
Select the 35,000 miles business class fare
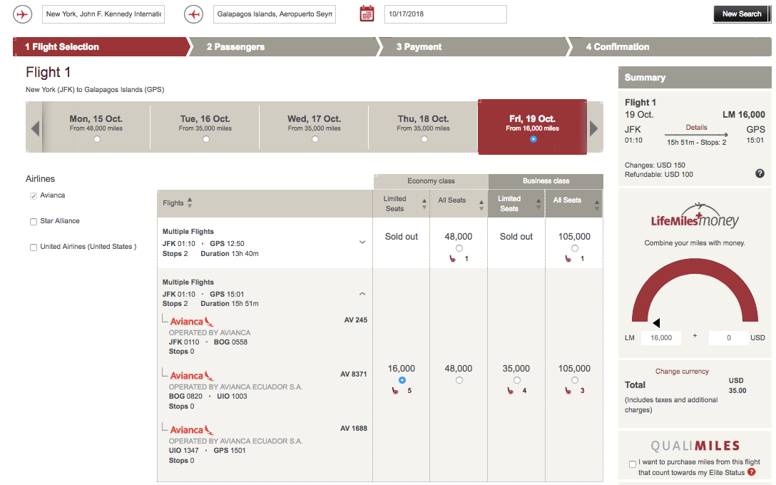tap(516, 380)
